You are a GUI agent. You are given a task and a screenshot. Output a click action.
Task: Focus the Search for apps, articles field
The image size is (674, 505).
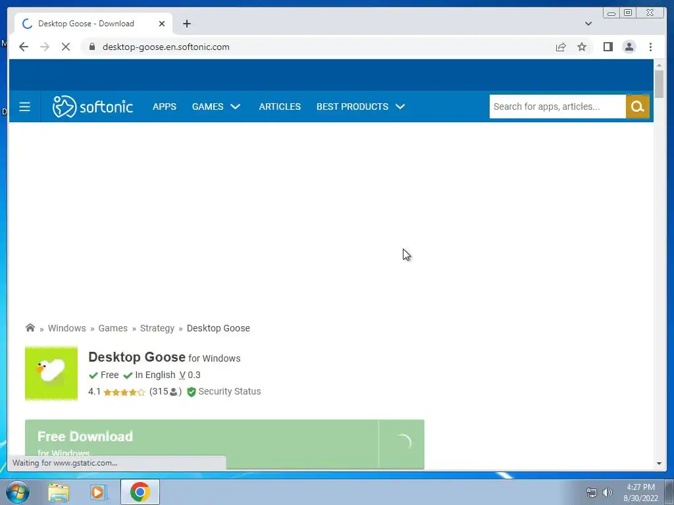tap(557, 107)
